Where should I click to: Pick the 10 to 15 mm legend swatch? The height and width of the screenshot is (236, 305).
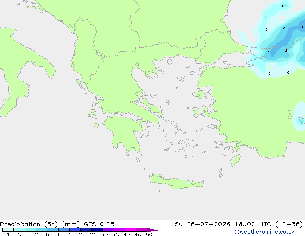pos(64,230)
